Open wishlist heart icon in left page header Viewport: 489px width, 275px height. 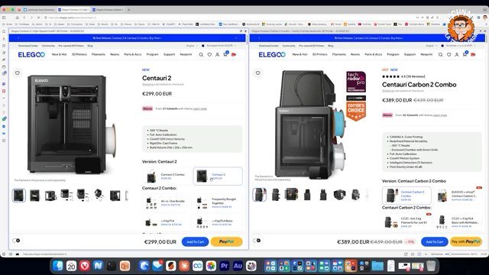coord(209,54)
